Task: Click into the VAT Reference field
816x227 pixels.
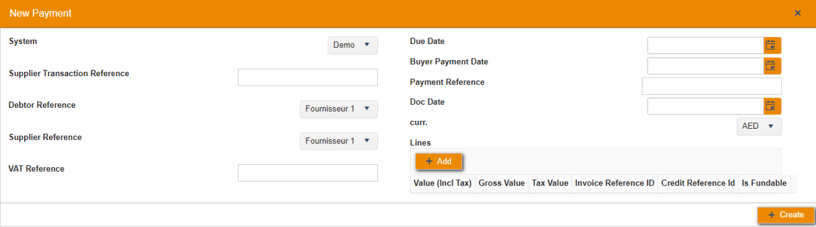Action: [x=308, y=173]
